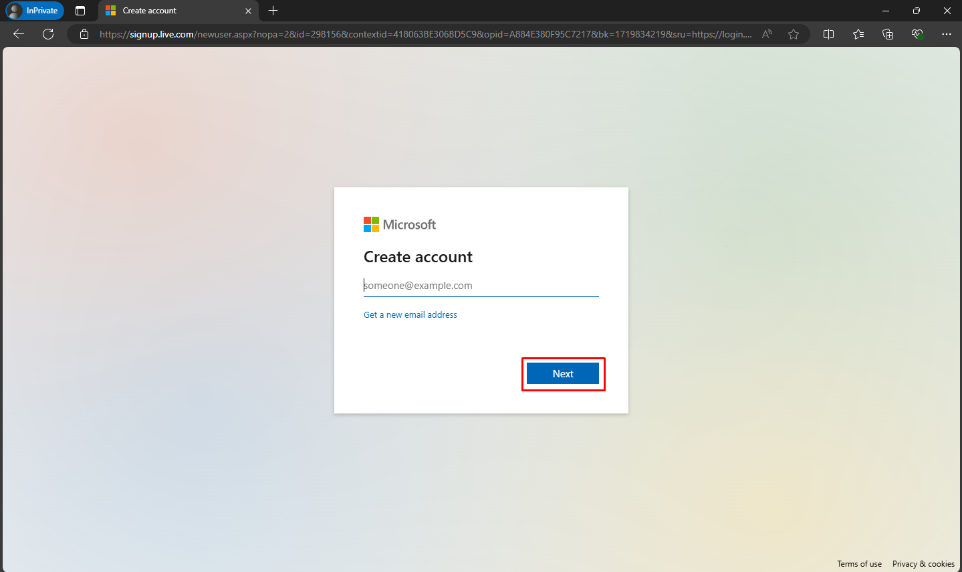Screen dimensions: 962x572
Task: Open Settings and more menu
Action: click(x=947, y=34)
